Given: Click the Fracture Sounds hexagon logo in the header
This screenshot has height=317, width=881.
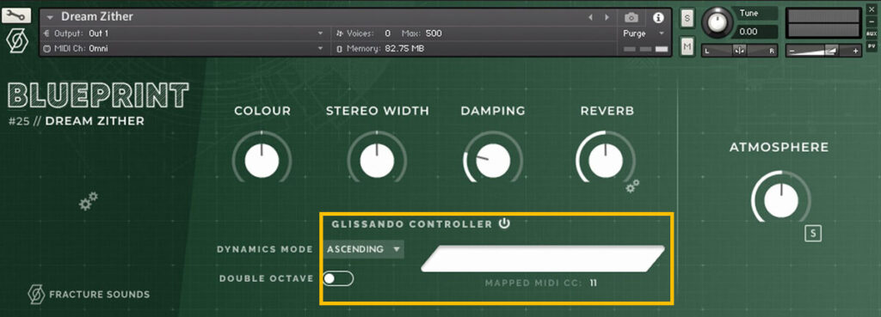Looking at the screenshot, I should (17, 41).
